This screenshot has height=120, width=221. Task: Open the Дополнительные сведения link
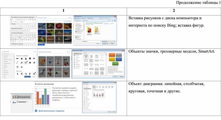point(51,111)
